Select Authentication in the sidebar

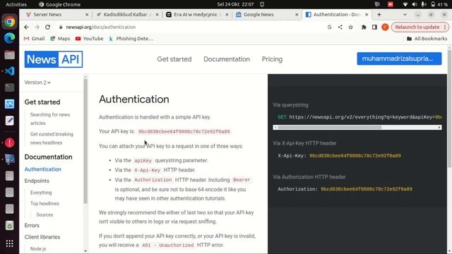[42, 169]
